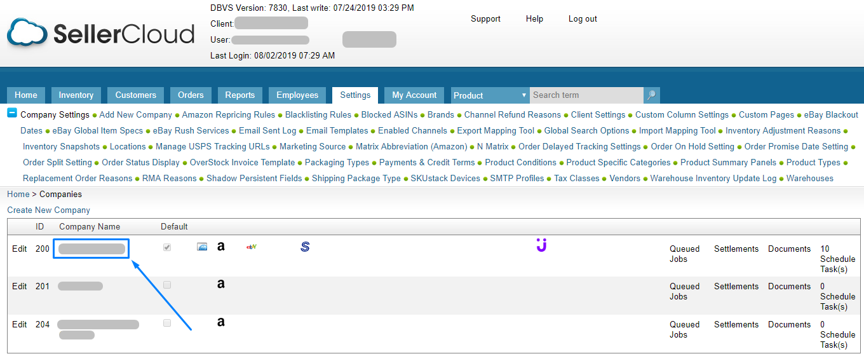
Task: Click the SellerCloud logo
Action: tap(100, 32)
